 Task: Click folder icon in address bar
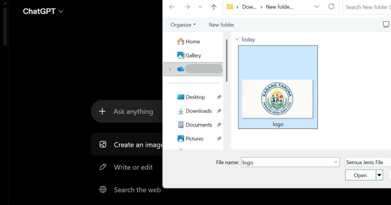point(230,7)
